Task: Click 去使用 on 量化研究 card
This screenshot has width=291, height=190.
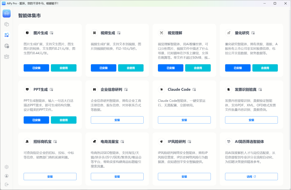Action: tap(265, 68)
